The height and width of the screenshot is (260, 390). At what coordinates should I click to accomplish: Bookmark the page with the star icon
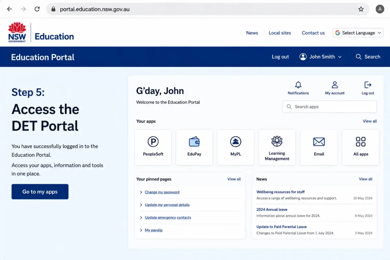click(x=361, y=9)
